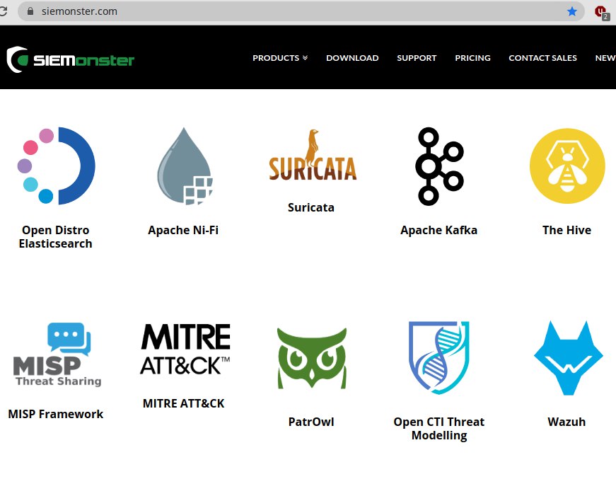The height and width of the screenshot is (479, 616).
Task: Open the uBlock extension icon
Action: 601,12
